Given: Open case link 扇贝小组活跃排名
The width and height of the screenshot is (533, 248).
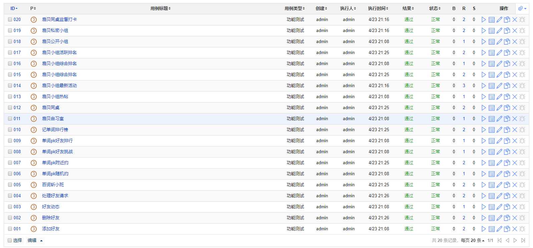Looking at the screenshot, I should pos(59,52).
